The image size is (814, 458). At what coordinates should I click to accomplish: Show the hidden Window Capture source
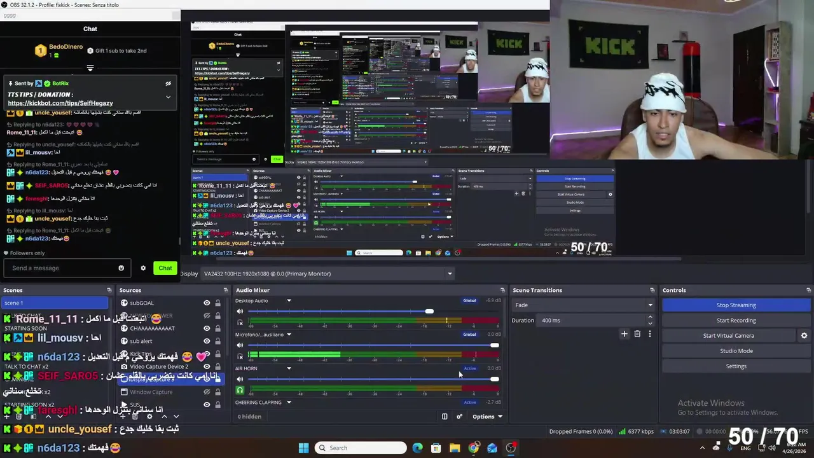207,392
